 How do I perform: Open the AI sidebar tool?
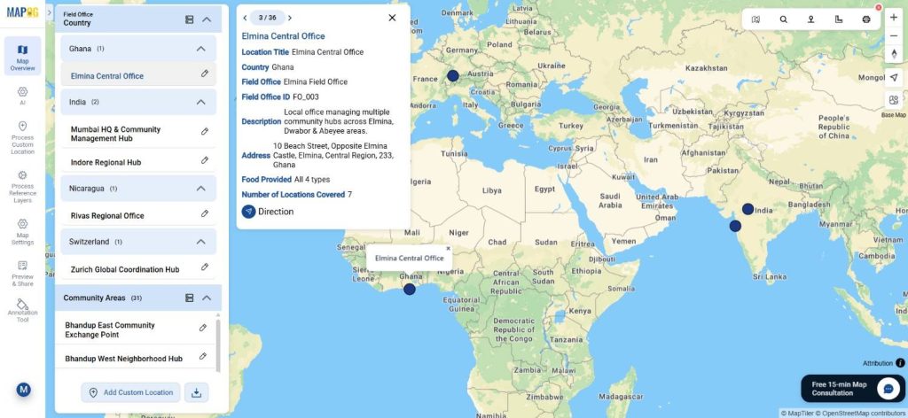[22, 96]
